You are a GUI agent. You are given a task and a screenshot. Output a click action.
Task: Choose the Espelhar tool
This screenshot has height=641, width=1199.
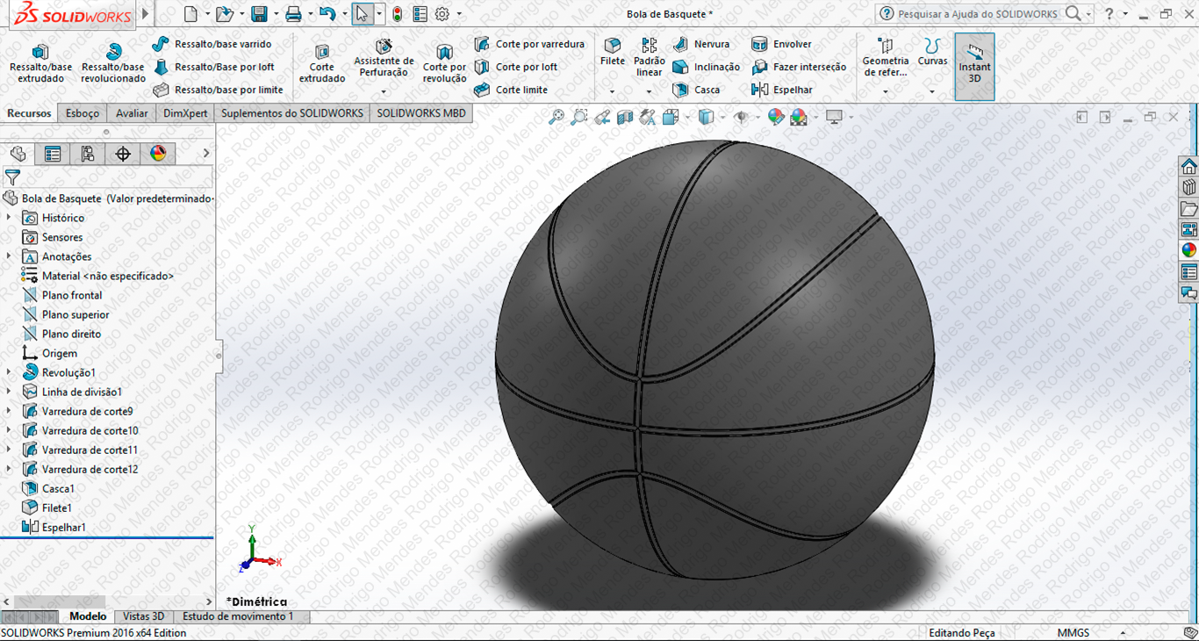pos(782,90)
